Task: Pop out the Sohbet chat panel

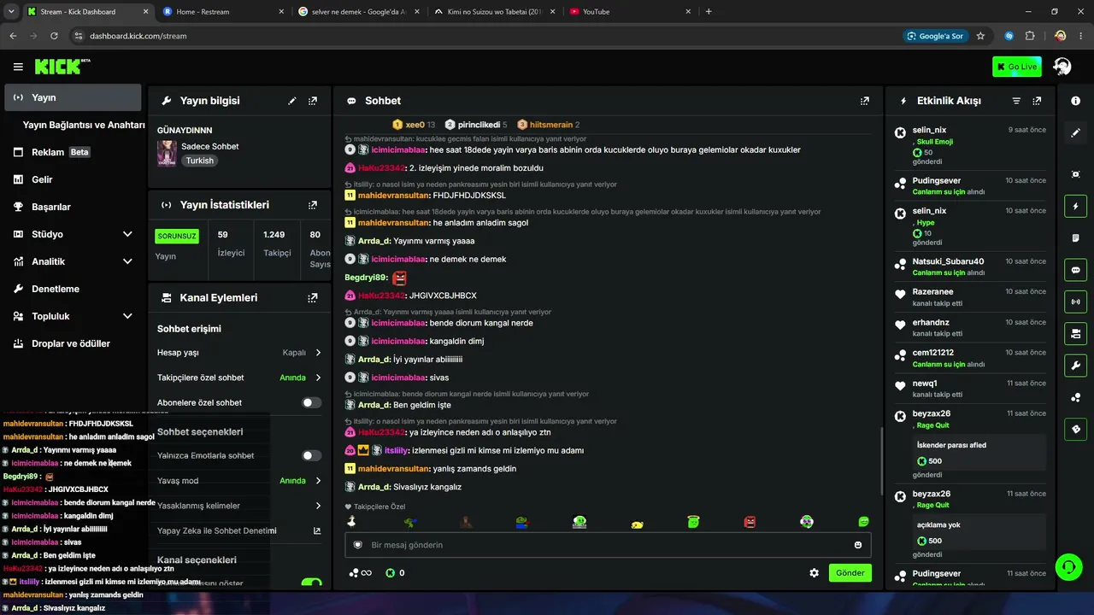Action: (865, 101)
